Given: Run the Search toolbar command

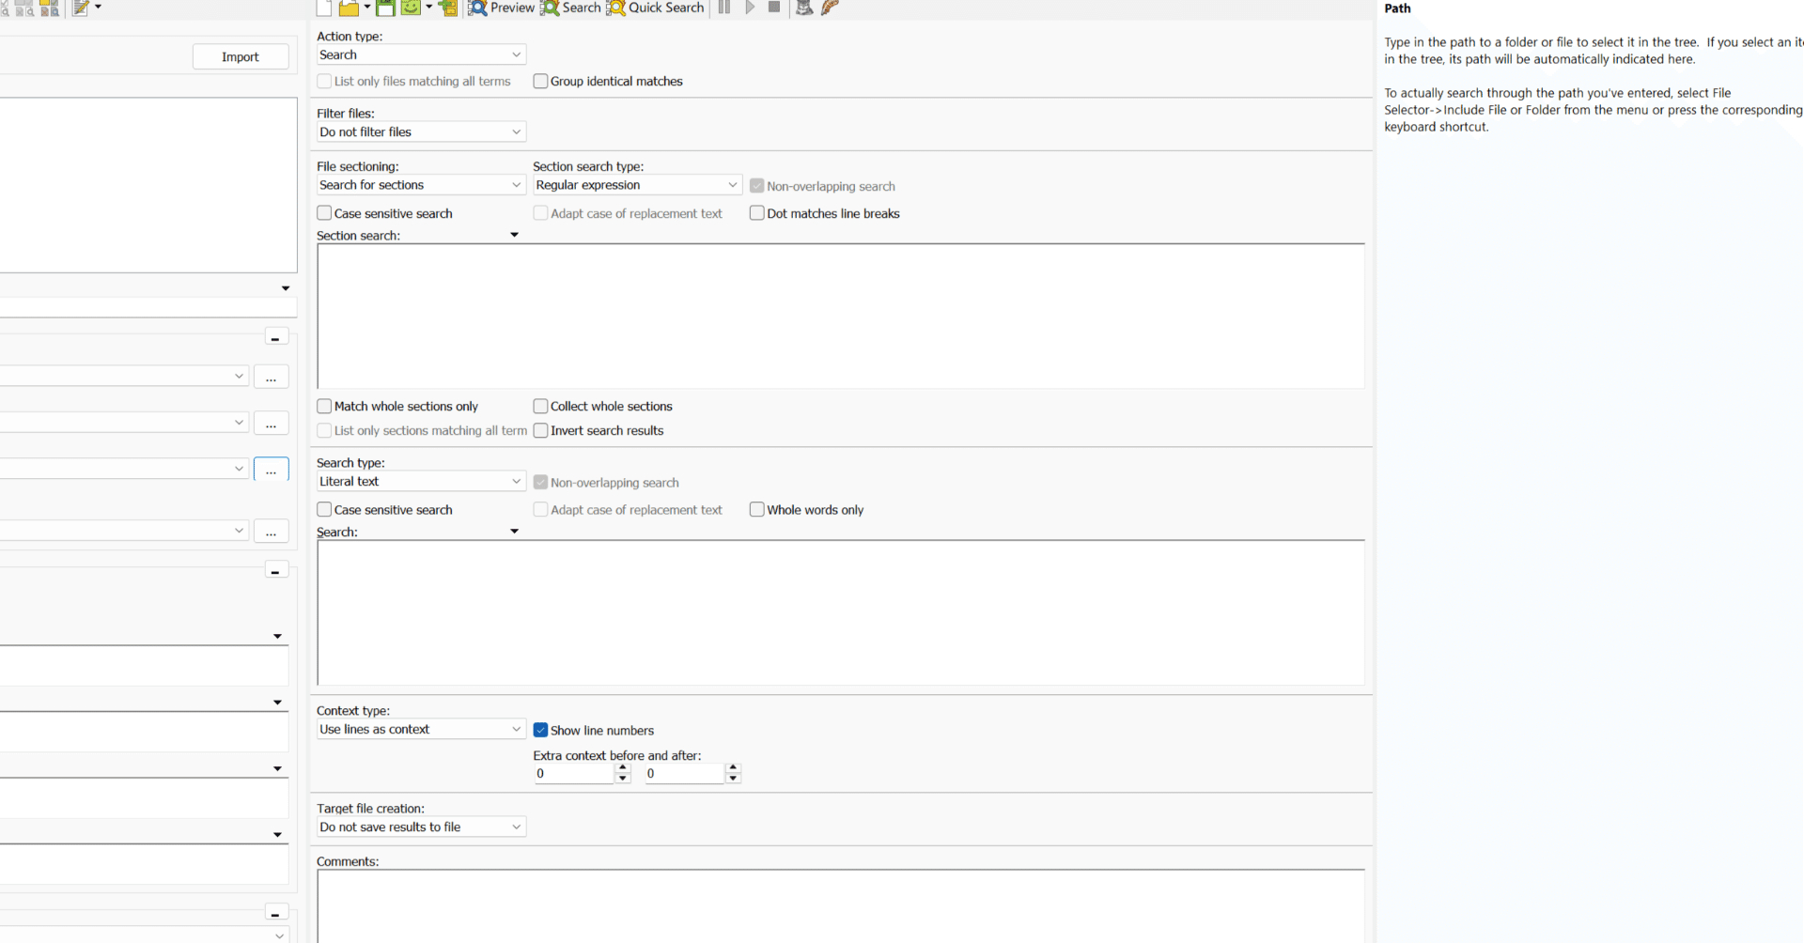Looking at the screenshot, I should (x=570, y=8).
